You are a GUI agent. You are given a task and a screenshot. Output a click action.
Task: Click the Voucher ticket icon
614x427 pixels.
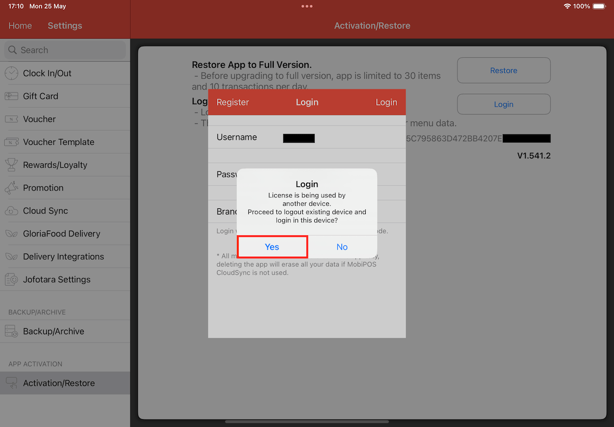[x=11, y=119]
